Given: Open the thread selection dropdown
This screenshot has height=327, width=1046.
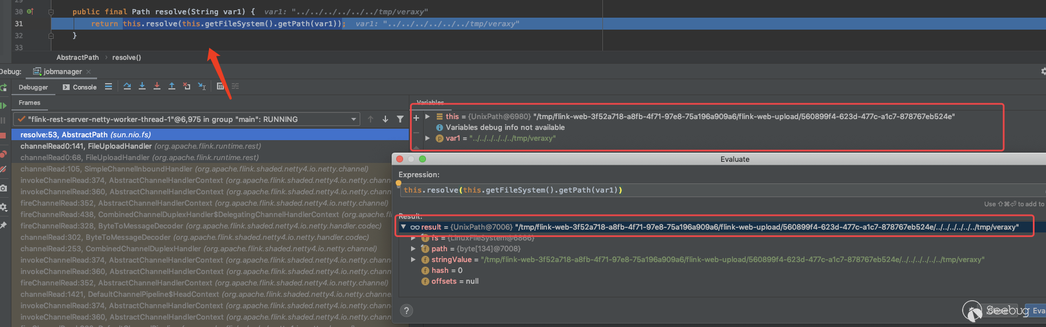Looking at the screenshot, I should pos(354,119).
